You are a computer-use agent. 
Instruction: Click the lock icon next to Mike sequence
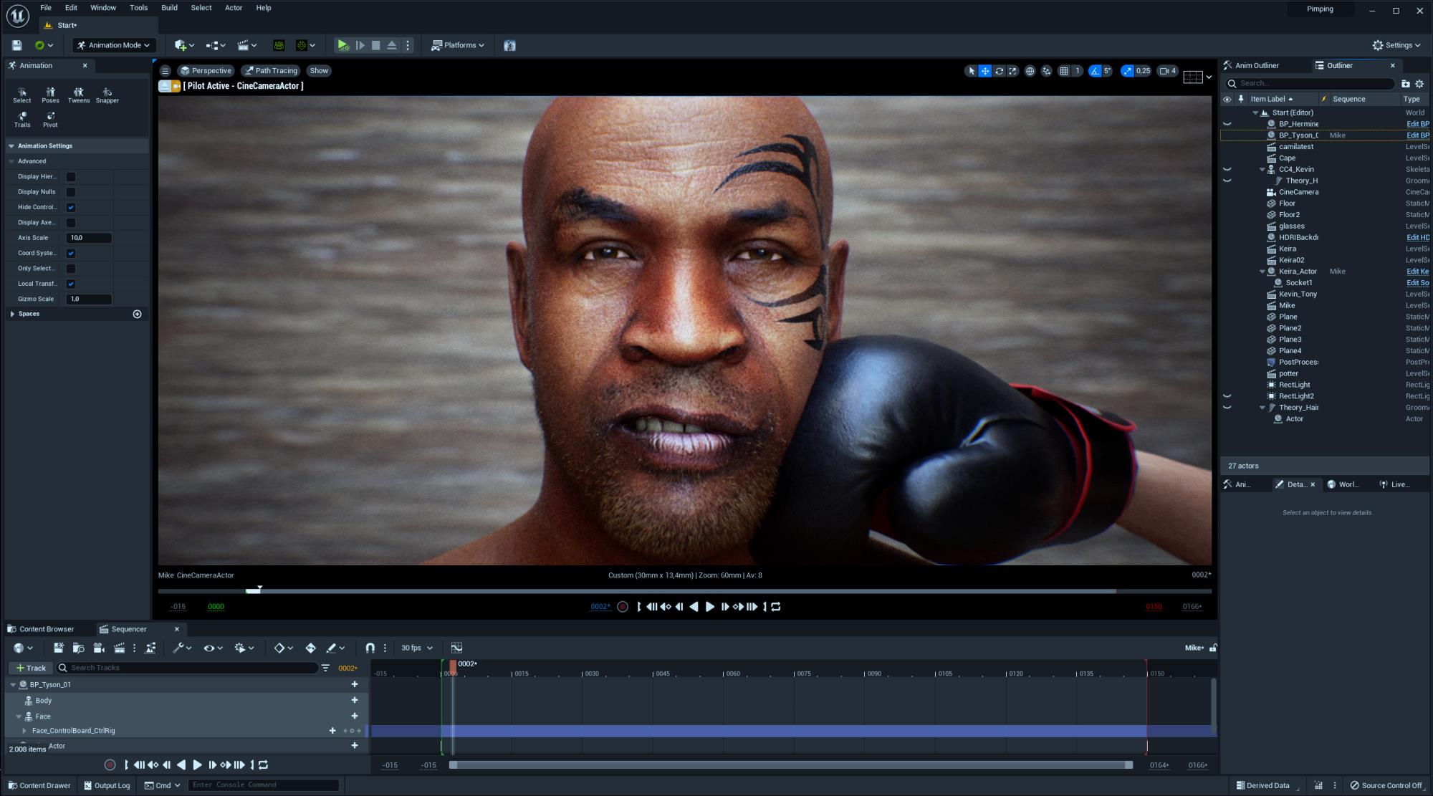click(x=1213, y=648)
